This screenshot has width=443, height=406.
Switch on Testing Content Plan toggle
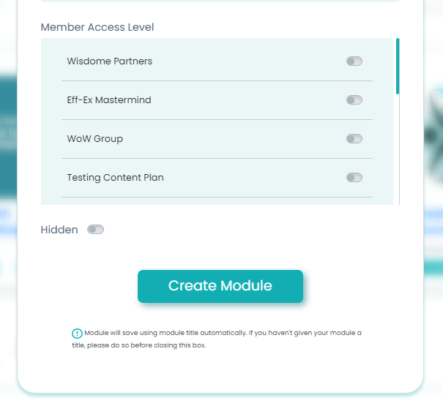(354, 178)
